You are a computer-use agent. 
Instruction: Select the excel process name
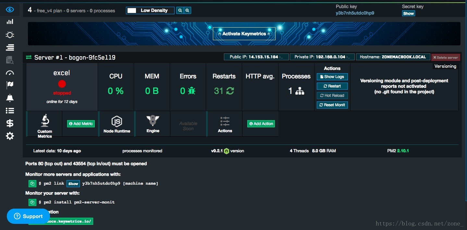(x=62, y=73)
